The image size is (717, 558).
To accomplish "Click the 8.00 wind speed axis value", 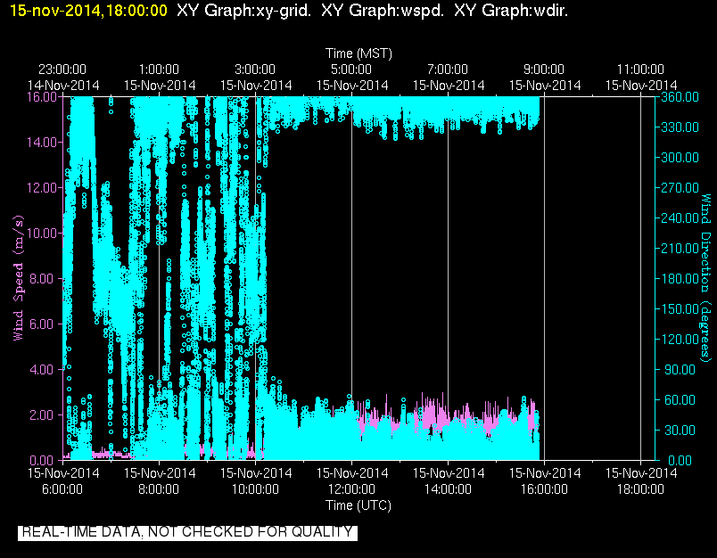I will click(45, 279).
